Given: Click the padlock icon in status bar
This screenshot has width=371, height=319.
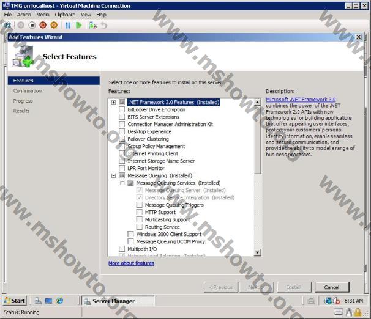Looking at the screenshot, I should [358, 312].
